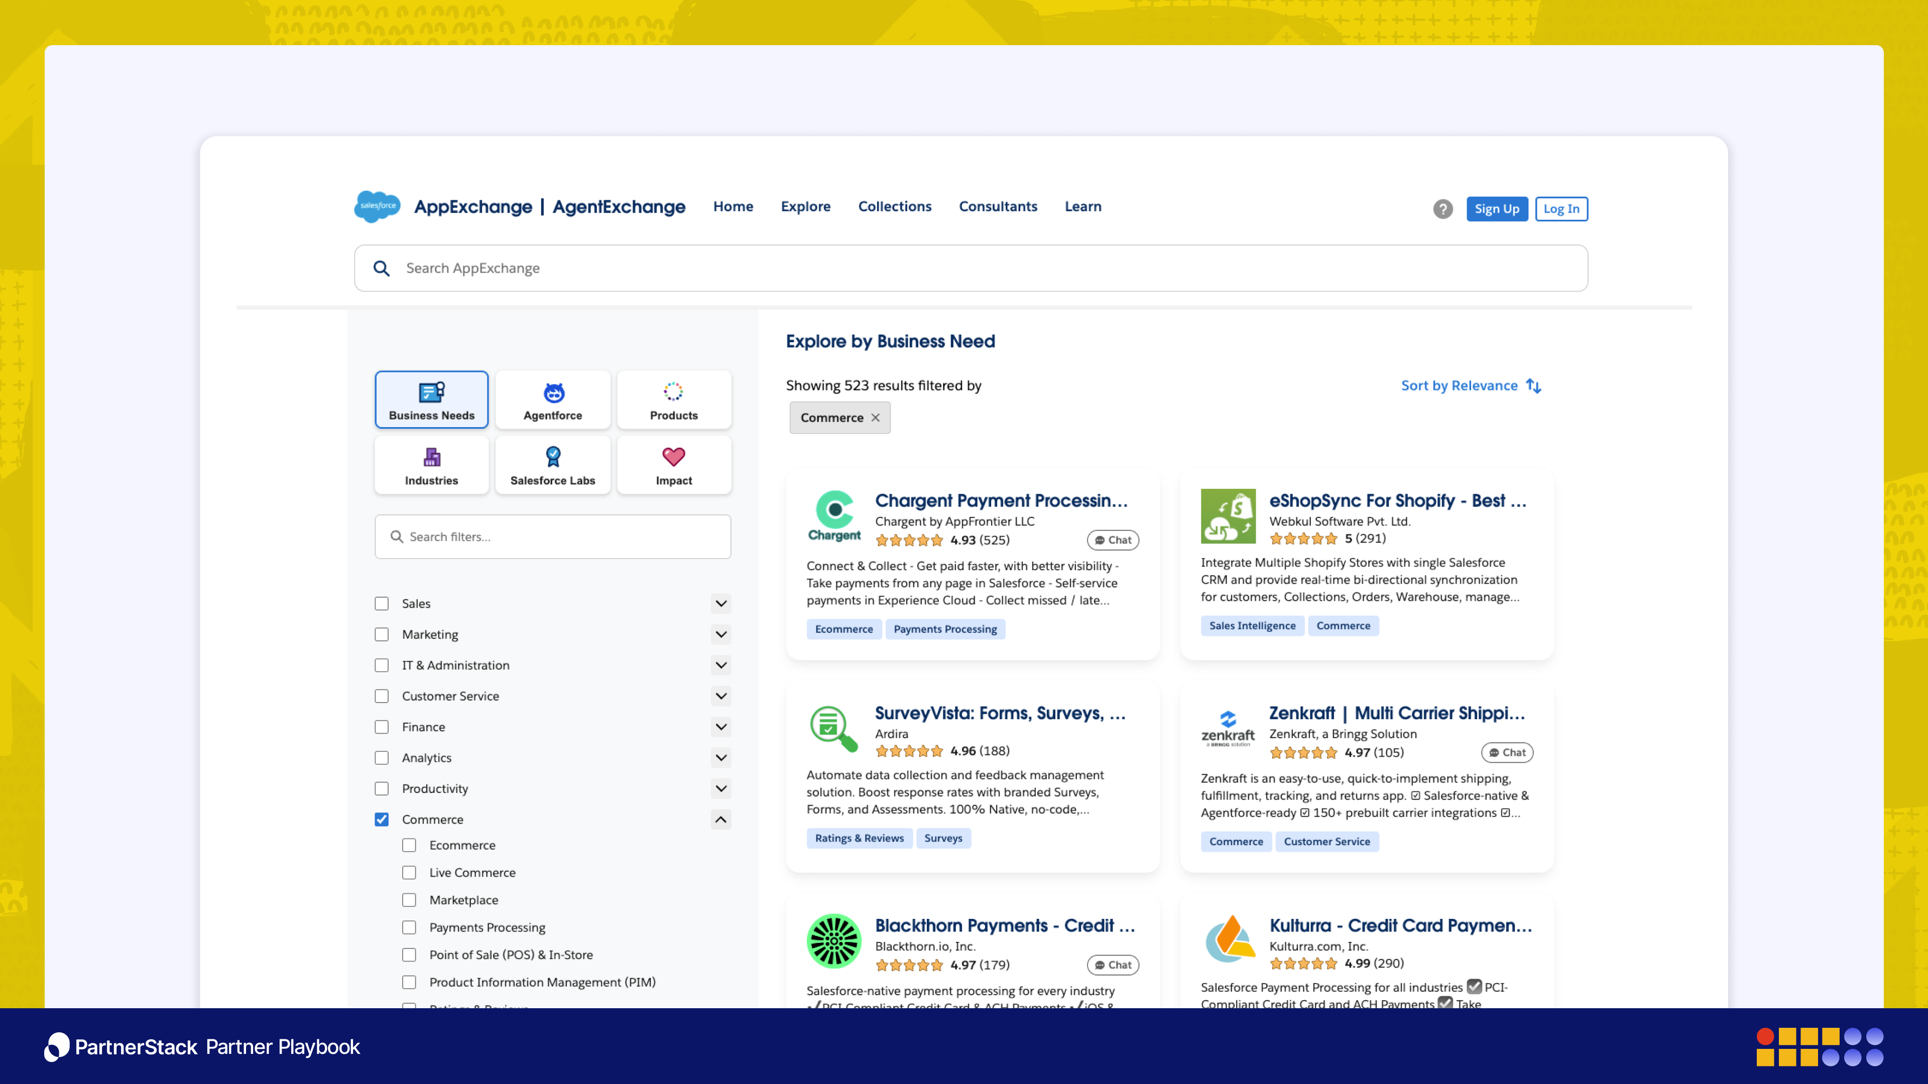Check the Customer Service filter checkbox

(382, 696)
